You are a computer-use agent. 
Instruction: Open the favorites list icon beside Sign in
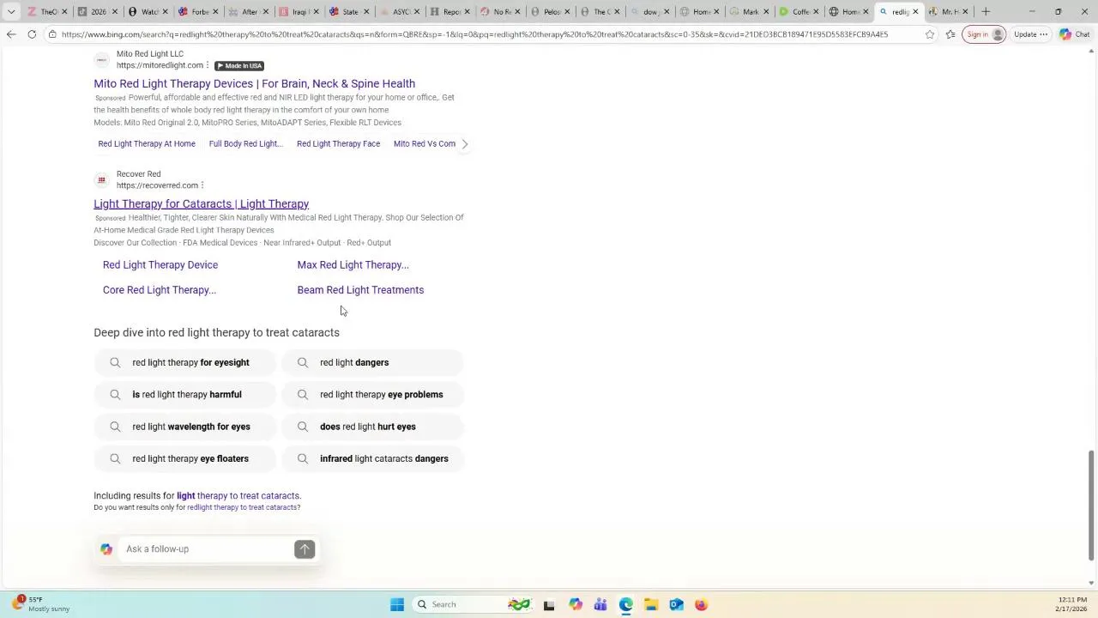(x=950, y=34)
